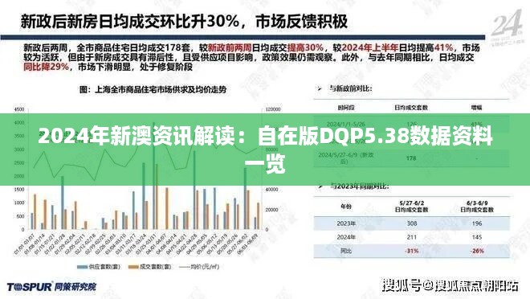Click the 2024年 row label in lower table

click(346, 237)
